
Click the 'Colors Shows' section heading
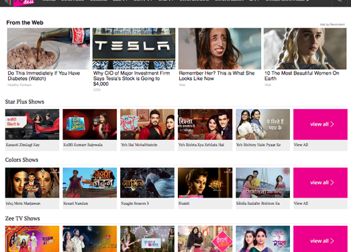click(21, 160)
